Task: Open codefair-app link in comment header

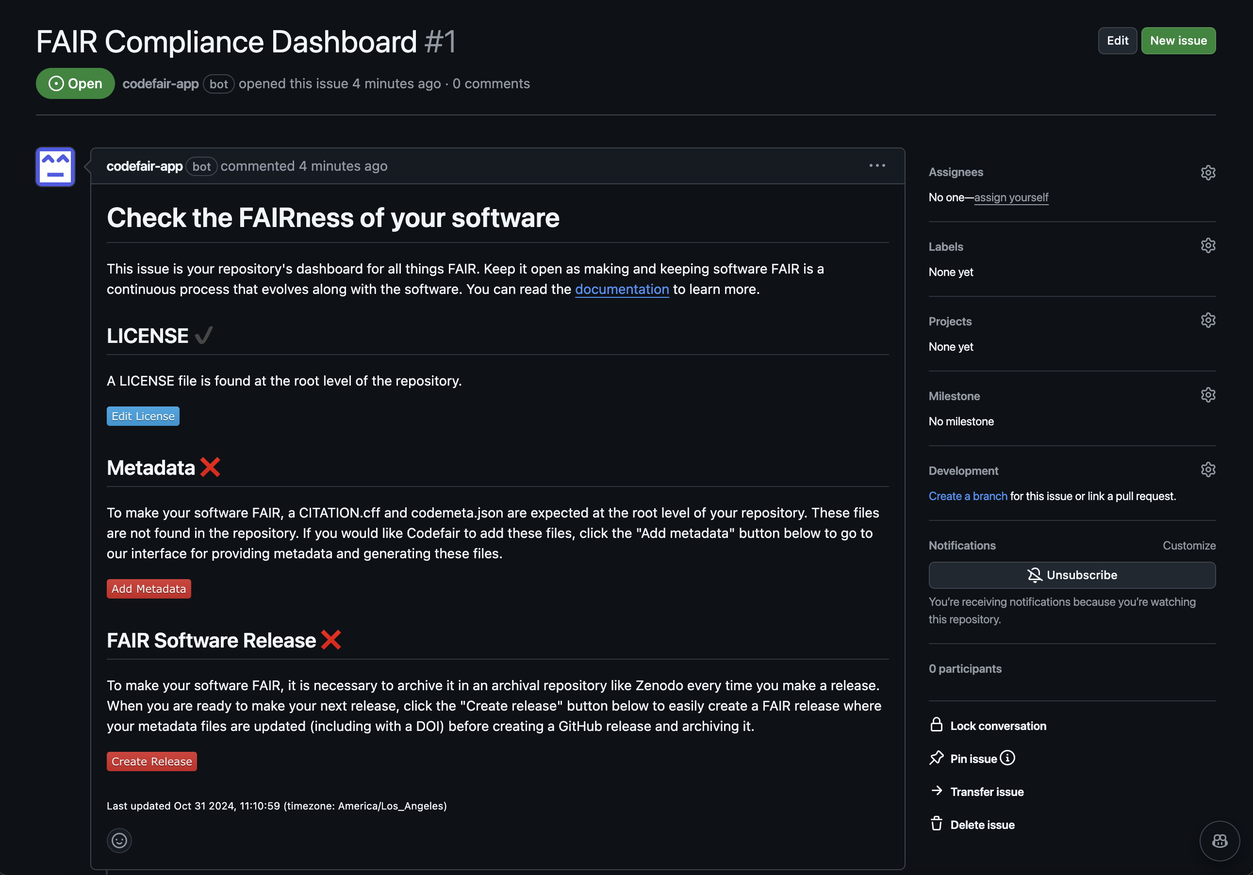Action: click(x=145, y=166)
